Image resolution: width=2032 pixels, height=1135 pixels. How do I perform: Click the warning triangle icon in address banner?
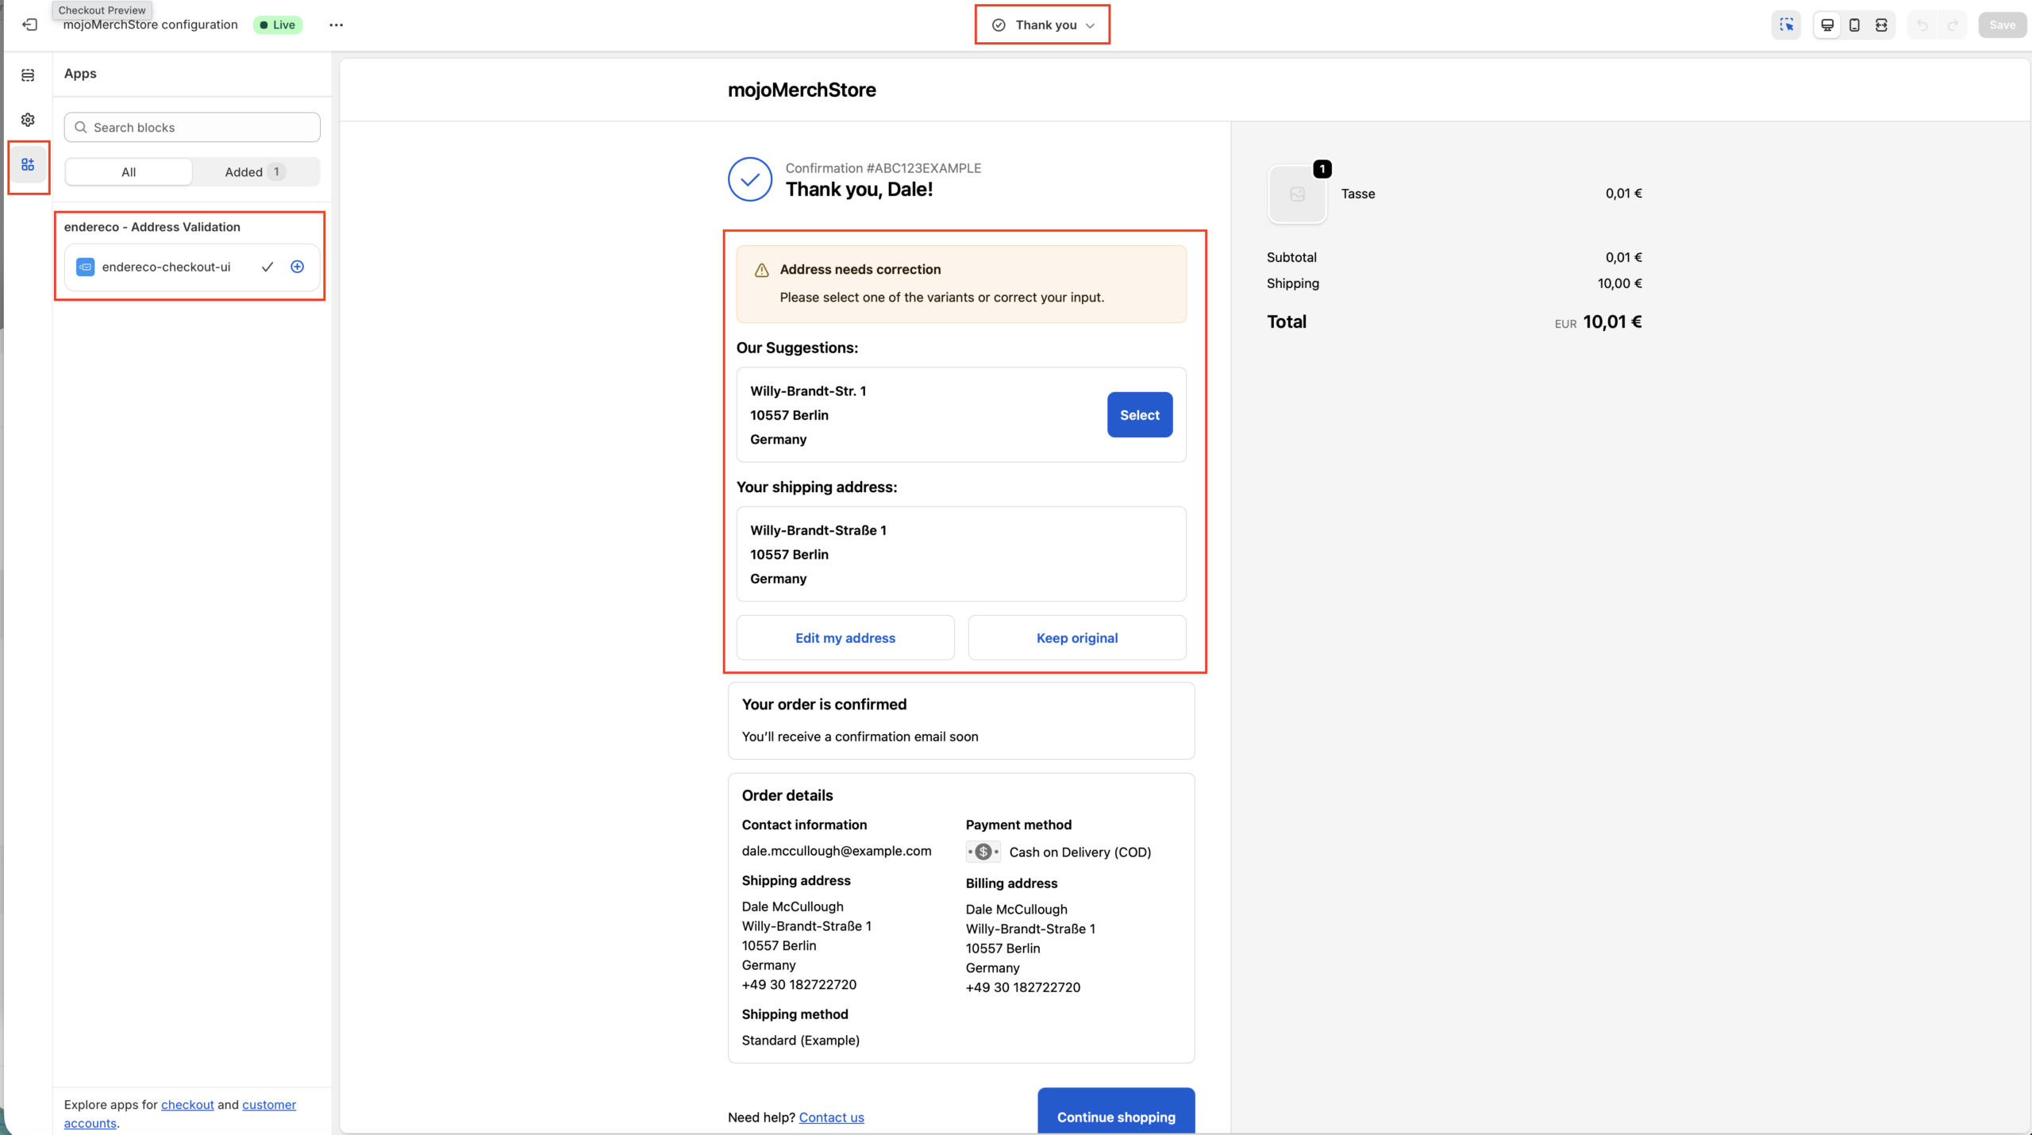pos(761,270)
